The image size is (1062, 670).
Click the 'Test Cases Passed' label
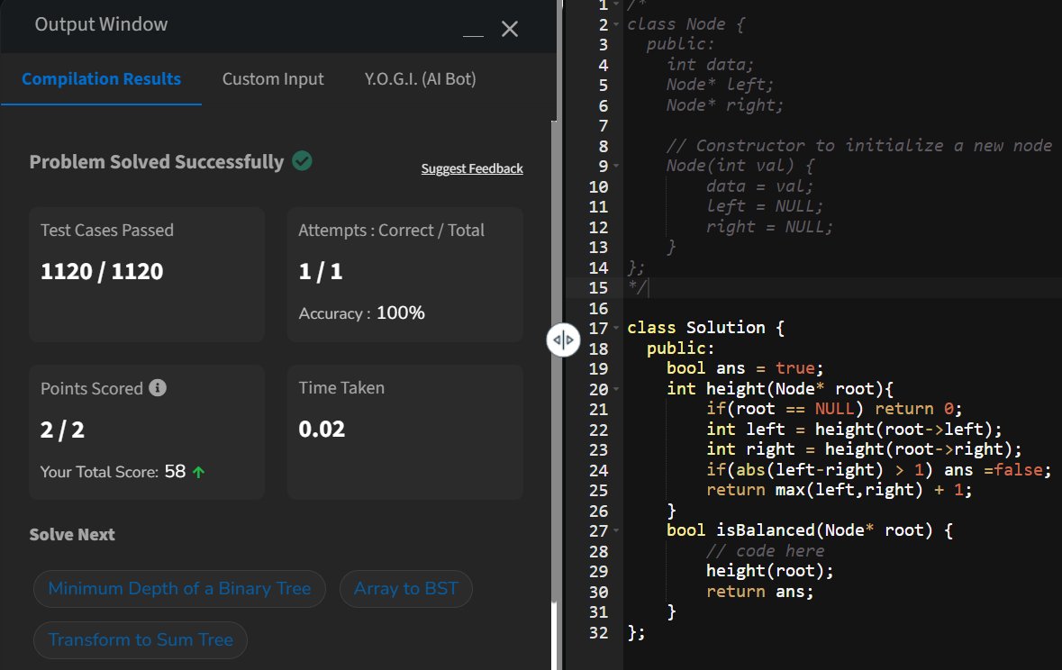pyautogui.click(x=107, y=231)
